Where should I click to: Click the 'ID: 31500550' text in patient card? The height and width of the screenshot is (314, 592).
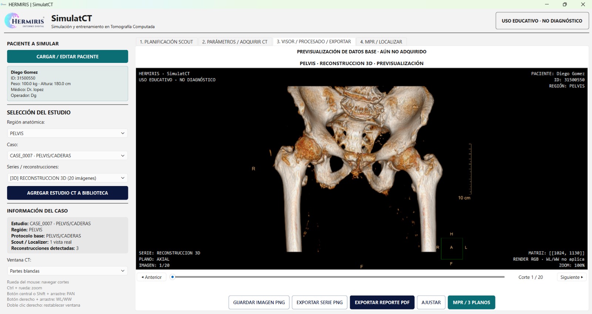coord(23,78)
